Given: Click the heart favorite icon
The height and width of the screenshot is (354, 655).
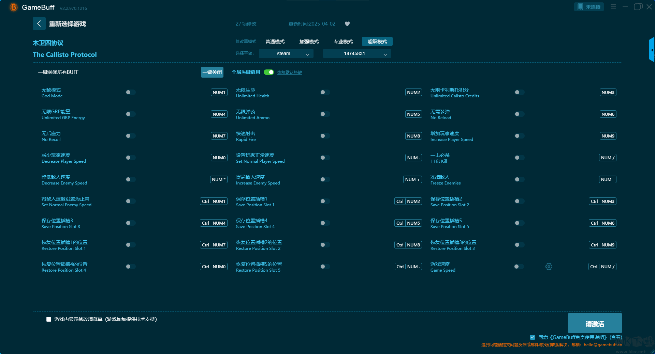Looking at the screenshot, I should [347, 24].
